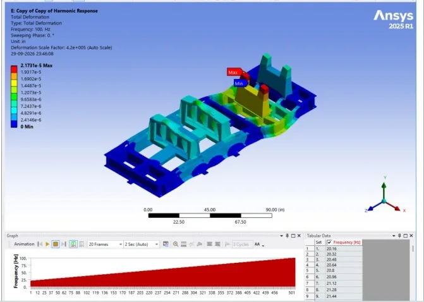Click the 90.00 (in) scale ruler label

pyautogui.click(x=275, y=210)
